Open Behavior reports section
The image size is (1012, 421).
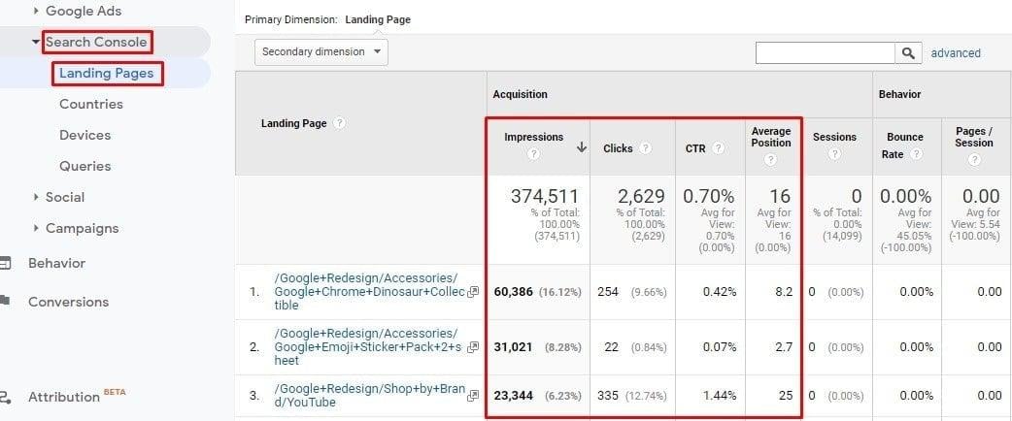[x=56, y=263]
